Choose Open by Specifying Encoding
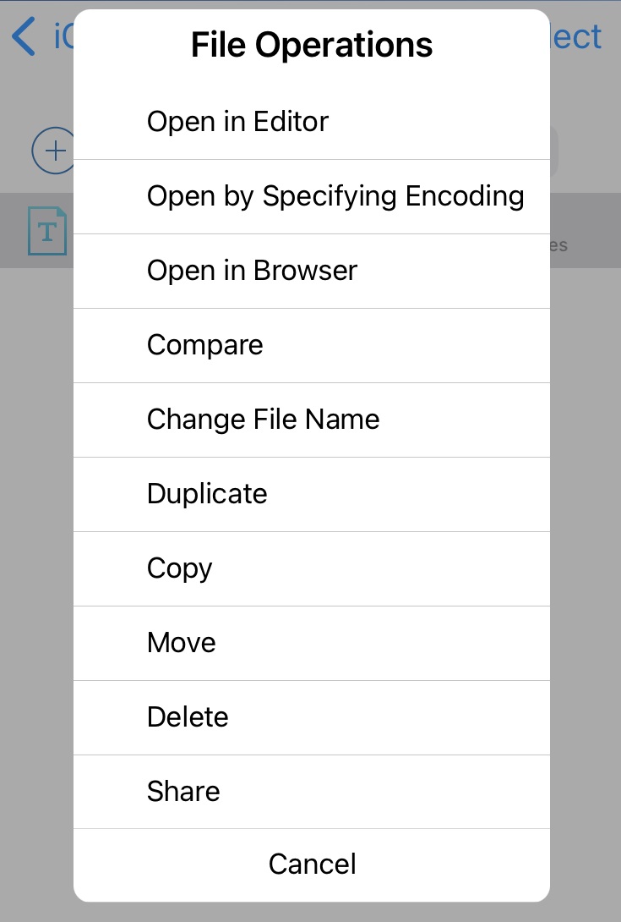The image size is (621, 922). coord(312,195)
